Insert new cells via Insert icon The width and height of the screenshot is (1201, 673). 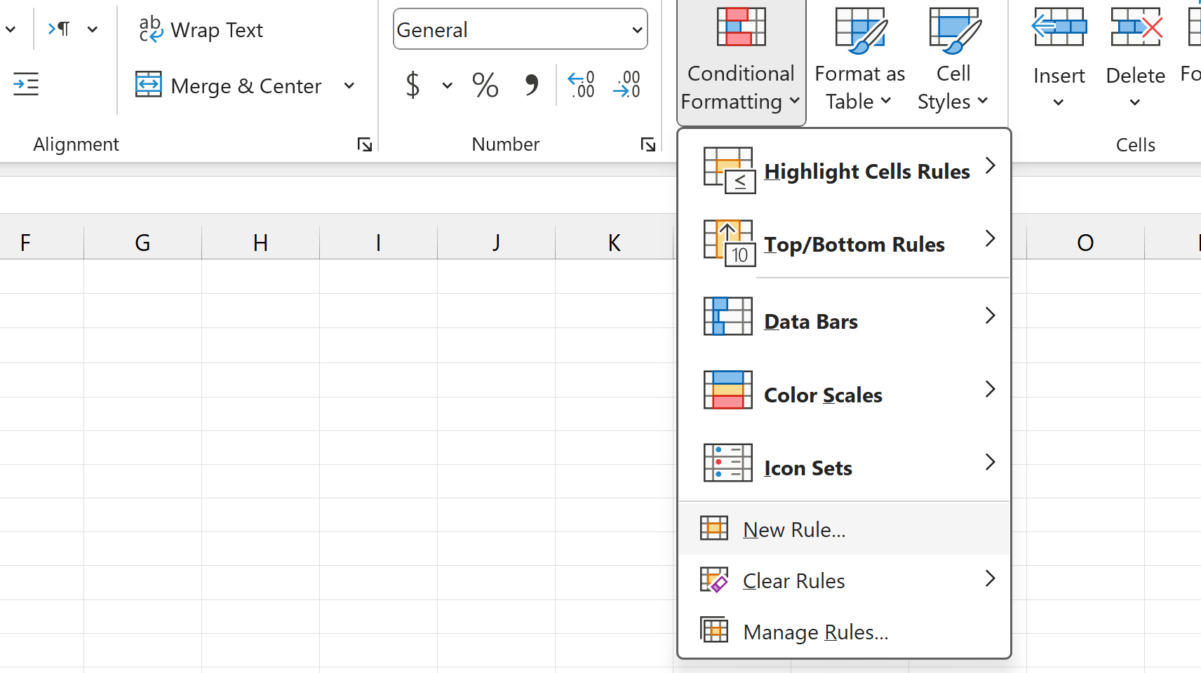tap(1059, 60)
